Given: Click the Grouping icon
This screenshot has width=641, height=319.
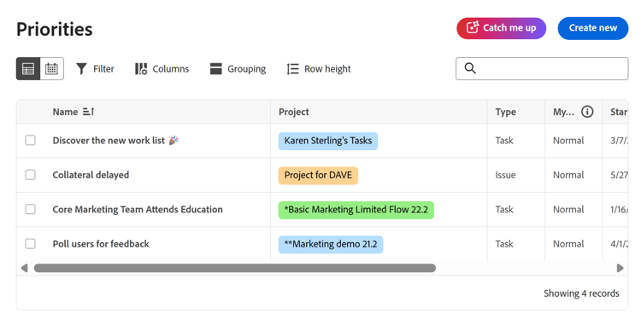Looking at the screenshot, I should [216, 69].
